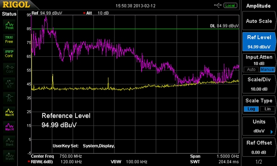
Task: Set Input Atten mode to Manual
Action: tap(267, 70)
